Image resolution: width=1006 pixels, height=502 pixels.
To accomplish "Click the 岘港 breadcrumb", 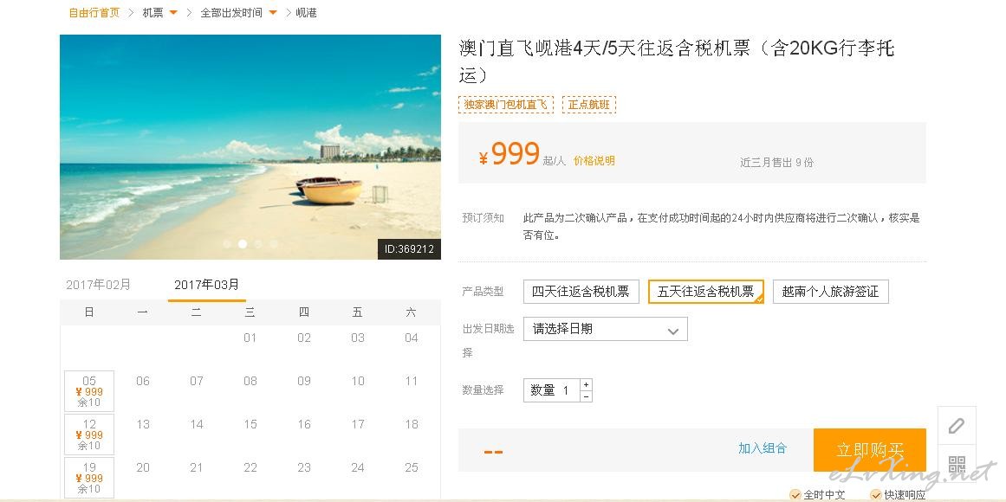I will click(x=306, y=13).
